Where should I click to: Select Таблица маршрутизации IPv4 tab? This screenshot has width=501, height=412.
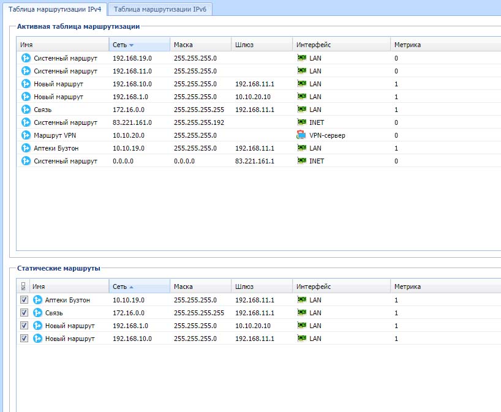tap(55, 9)
